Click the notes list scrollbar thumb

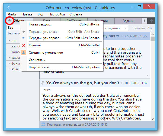click(152, 39)
